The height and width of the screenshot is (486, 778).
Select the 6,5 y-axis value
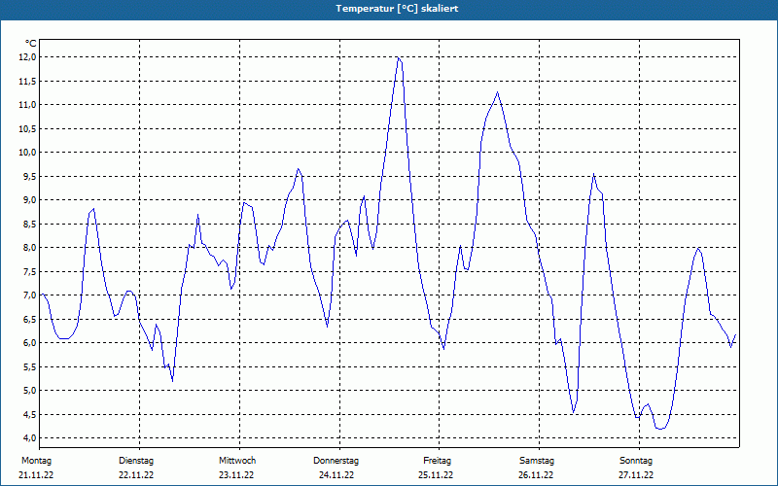click(x=30, y=319)
